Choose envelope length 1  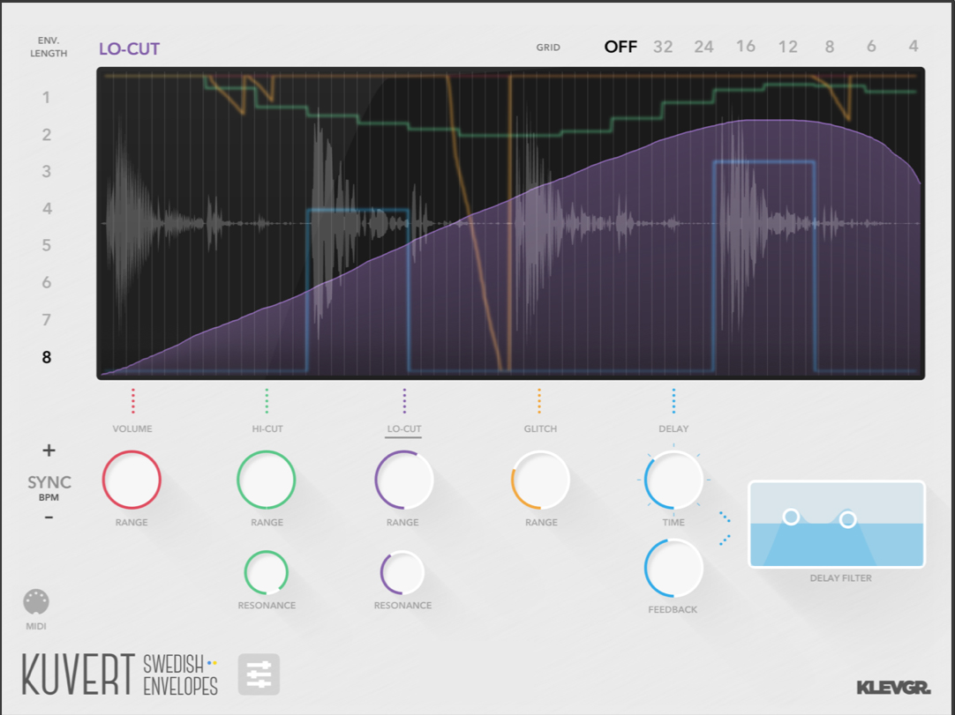(x=46, y=97)
